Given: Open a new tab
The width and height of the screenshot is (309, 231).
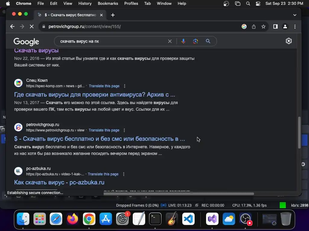Looking at the screenshot, I should [x=113, y=15].
